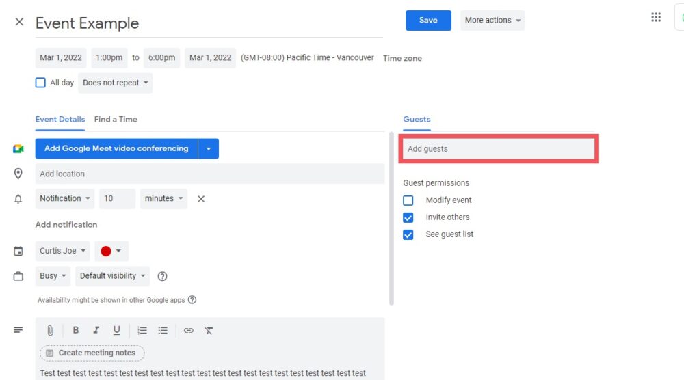
Task: Open visibility help question mark icon
Action: tap(162, 276)
